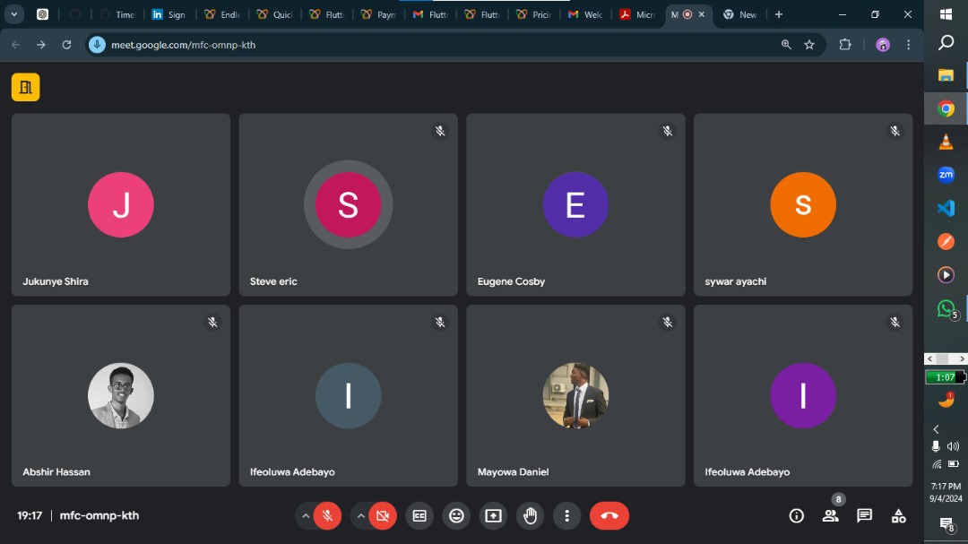Viewport: 968px width, 544px height.
Task: Open audio device options next to mic
Action: [x=305, y=515]
